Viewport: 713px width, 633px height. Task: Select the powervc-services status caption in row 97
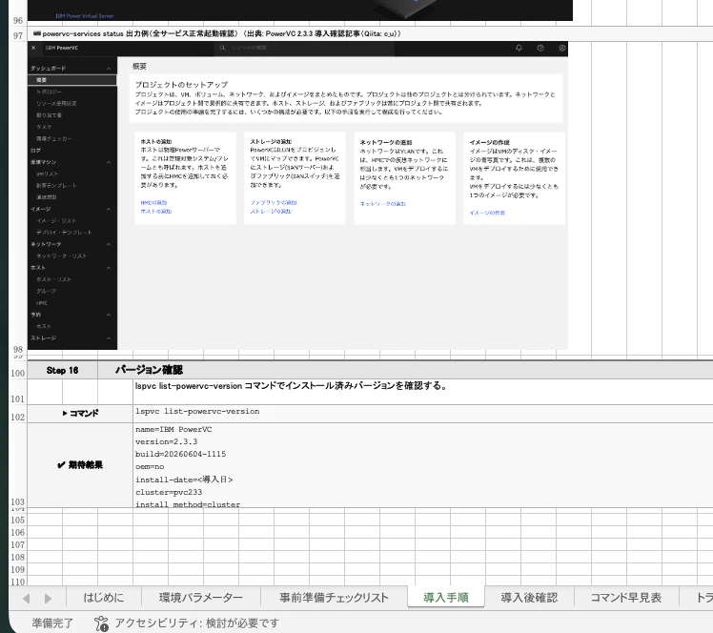[x=217, y=33]
